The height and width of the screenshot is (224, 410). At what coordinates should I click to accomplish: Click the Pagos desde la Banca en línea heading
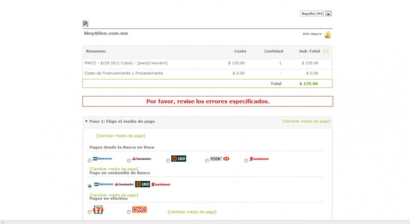point(122,147)
